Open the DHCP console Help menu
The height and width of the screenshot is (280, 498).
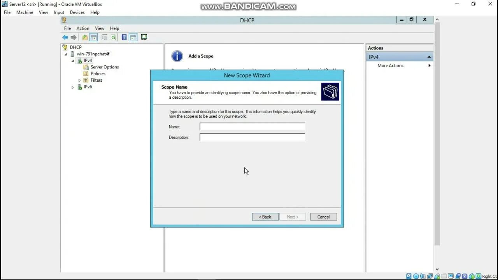tap(114, 28)
